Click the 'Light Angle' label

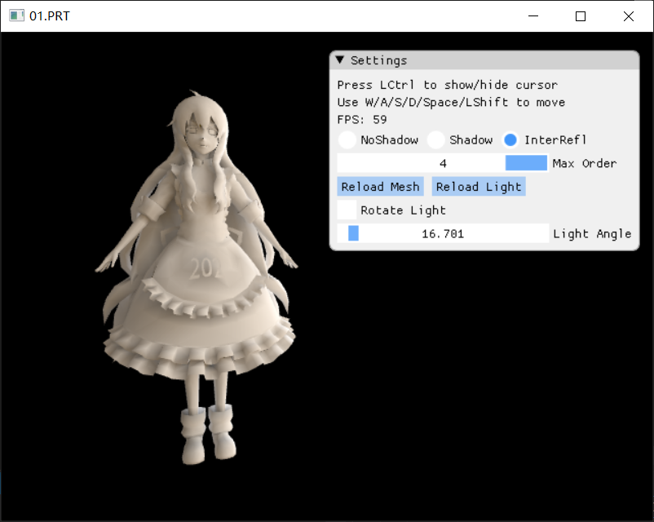pos(592,233)
